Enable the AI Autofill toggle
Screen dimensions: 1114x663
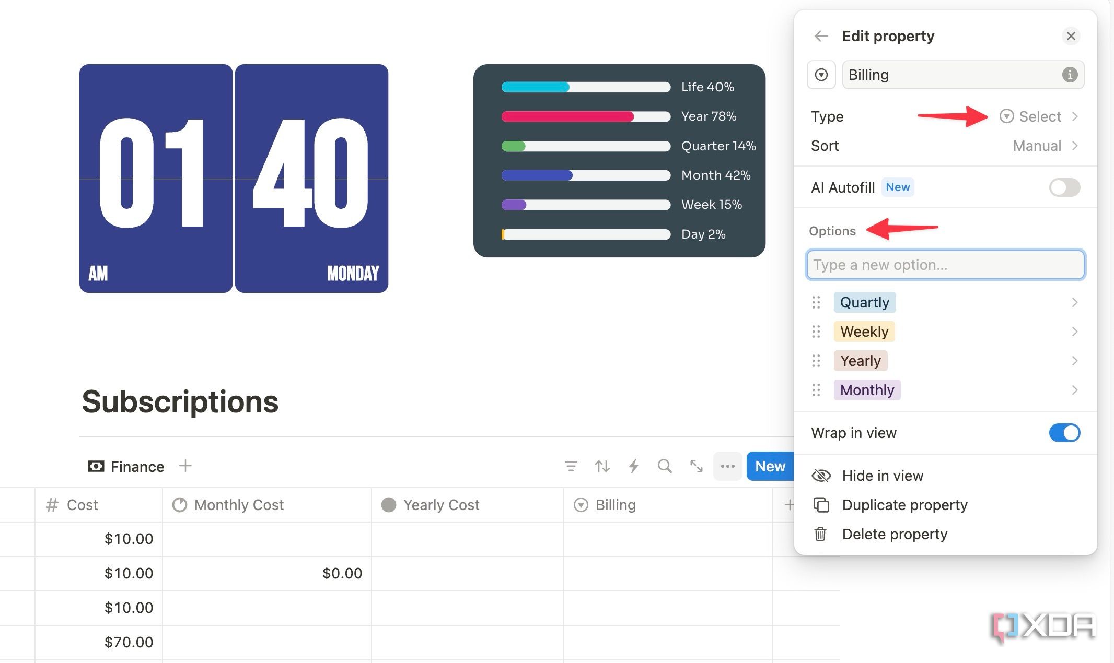[1064, 187]
